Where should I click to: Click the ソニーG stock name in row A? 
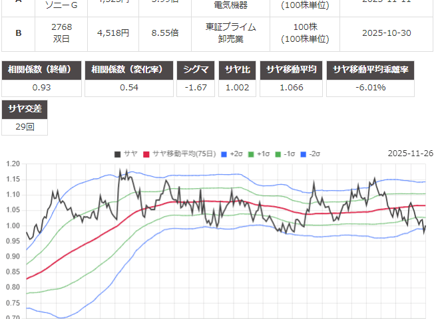(61, 7)
